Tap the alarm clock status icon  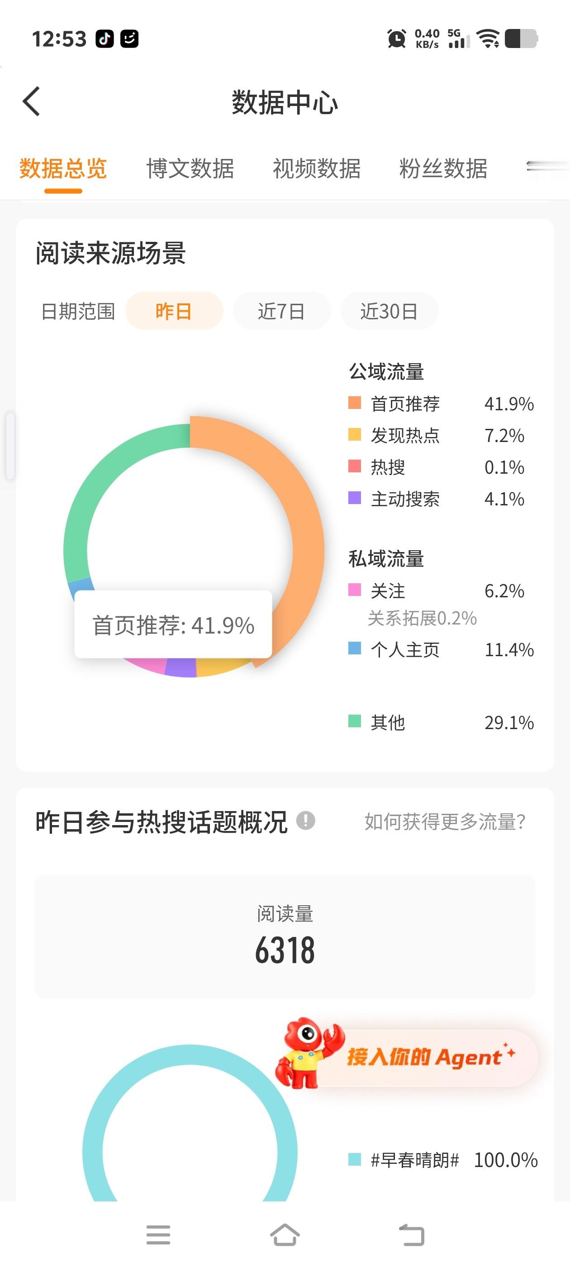(x=396, y=38)
